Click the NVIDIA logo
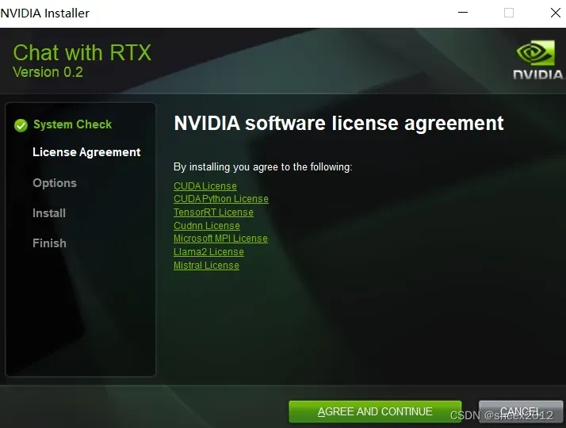 click(537, 60)
